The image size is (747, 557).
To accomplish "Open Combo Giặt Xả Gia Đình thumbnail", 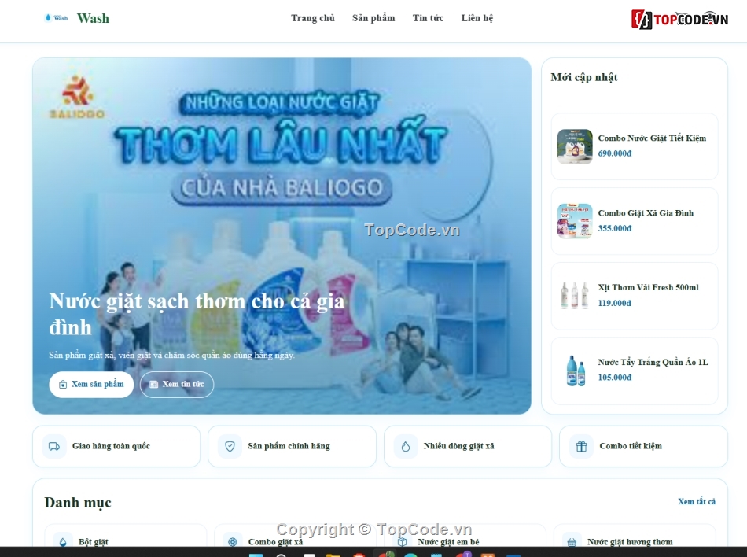I will pos(575,220).
